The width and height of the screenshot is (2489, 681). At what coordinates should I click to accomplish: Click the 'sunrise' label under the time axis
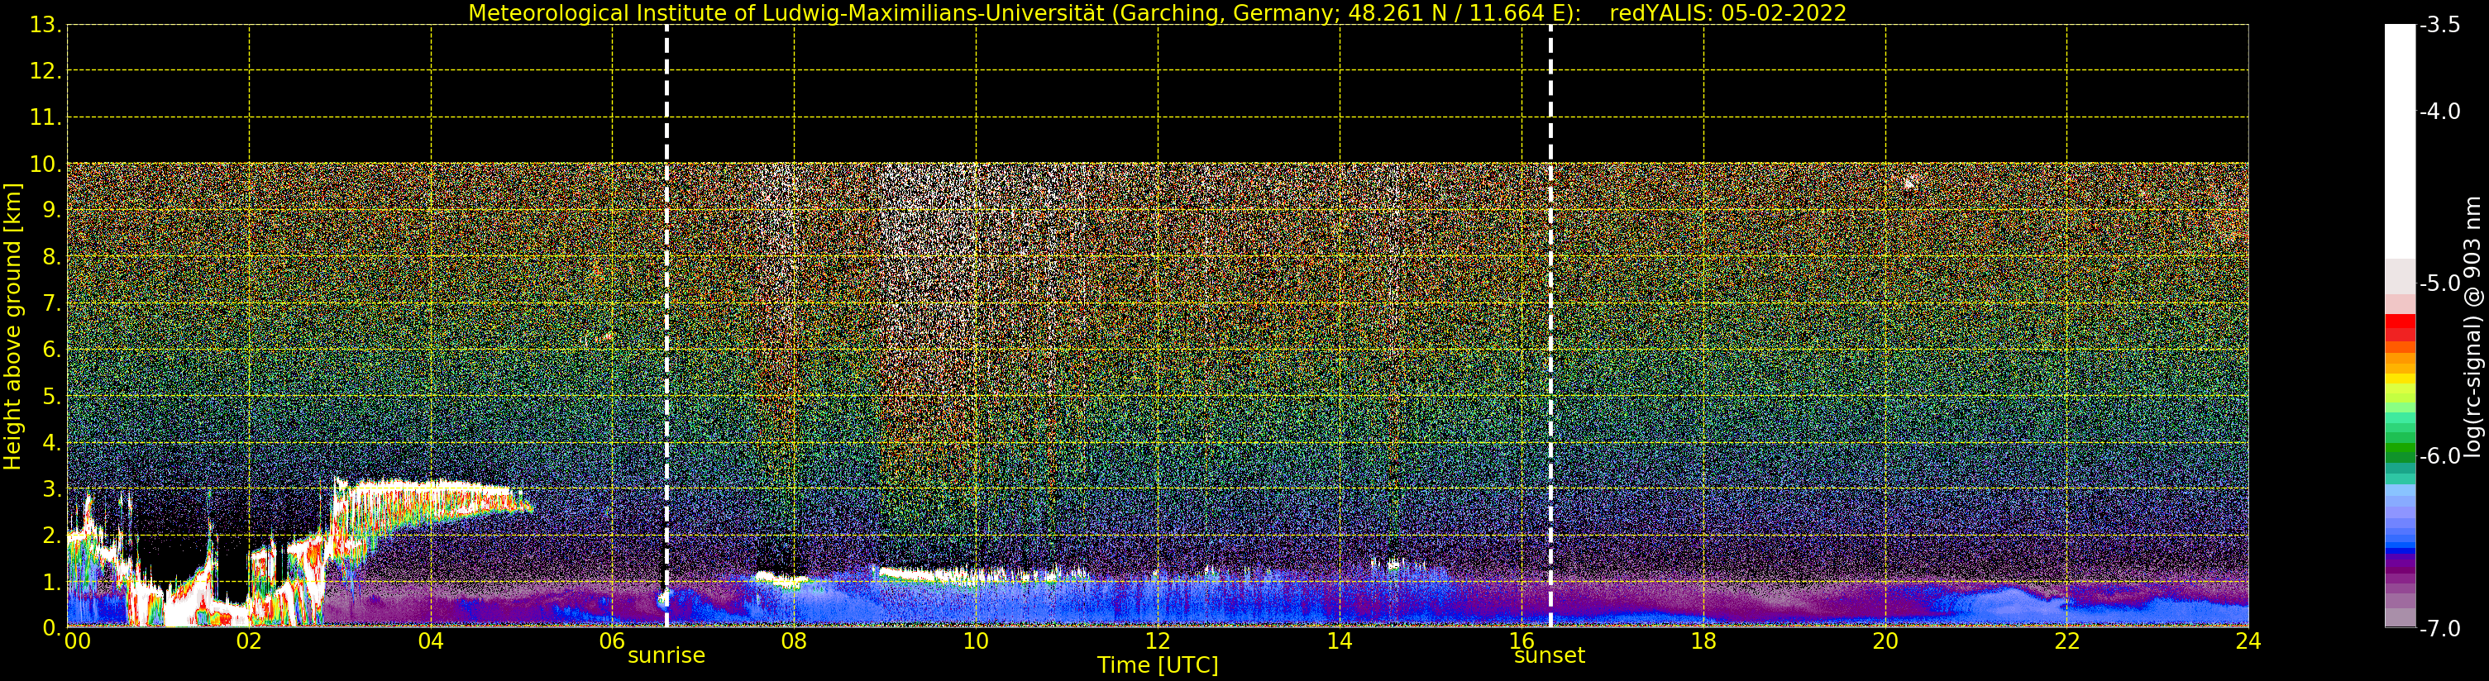pos(666,655)
